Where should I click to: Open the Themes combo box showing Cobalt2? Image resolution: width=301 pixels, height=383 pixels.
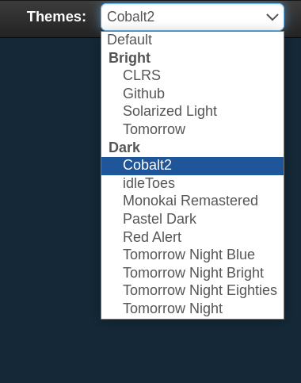click(x=192, y=17)
